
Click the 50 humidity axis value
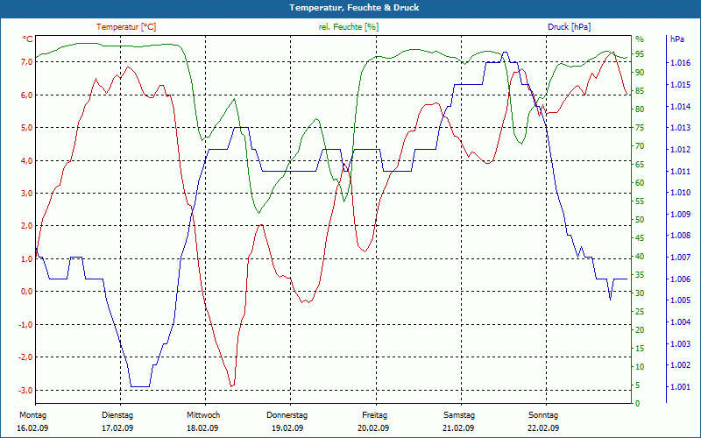(x=640, y=220)
